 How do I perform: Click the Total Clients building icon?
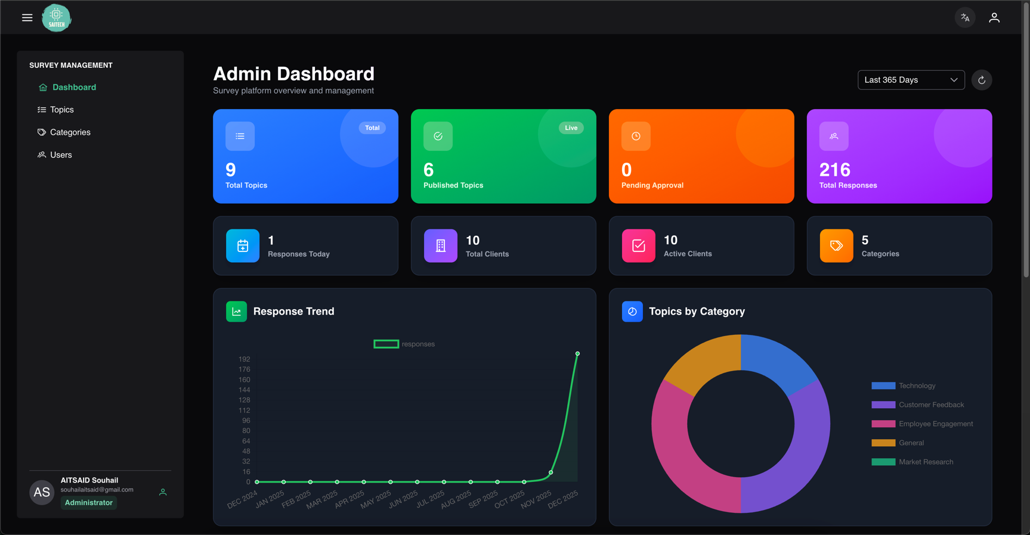coord(441,245)
